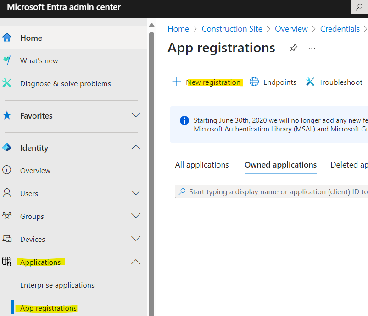This screenshot has height=316, width=368.
Task: Focus the display name search field
Action: pyautogui.click(x=271, y=191)
